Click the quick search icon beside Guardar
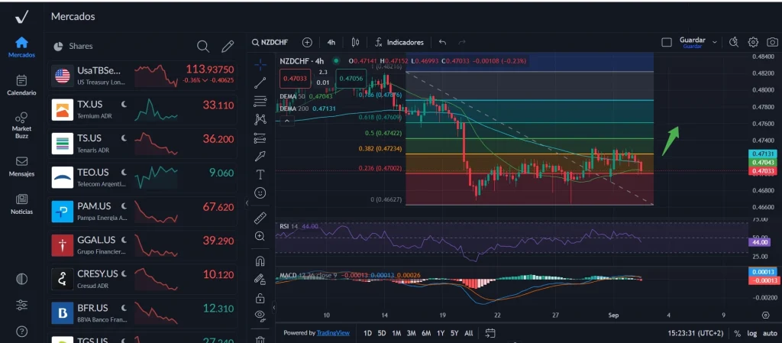The height and width of the screenshot is (343, 782). pos(733,42)
